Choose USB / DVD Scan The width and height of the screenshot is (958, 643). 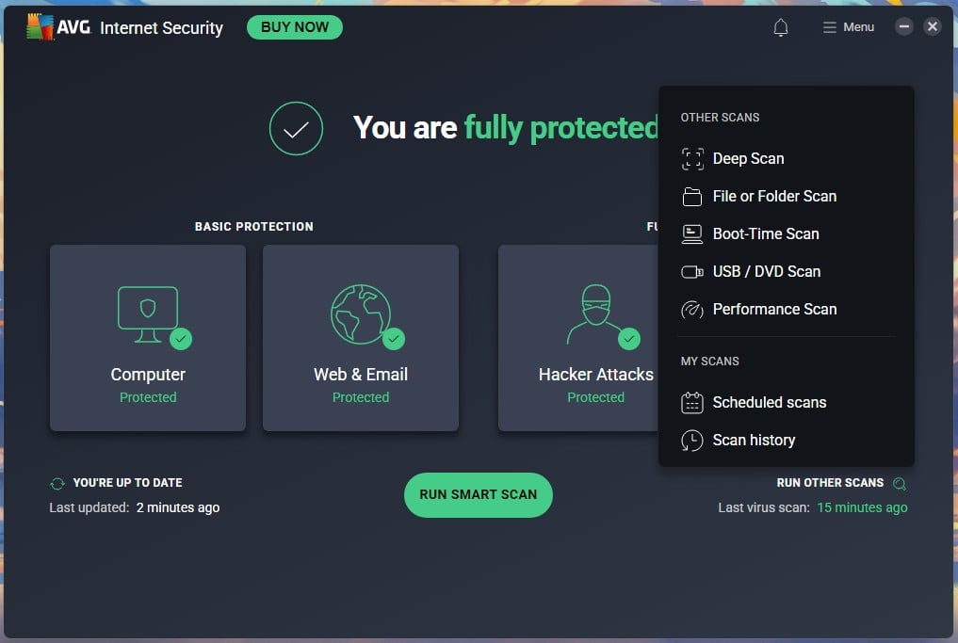(x=766, y=272)
